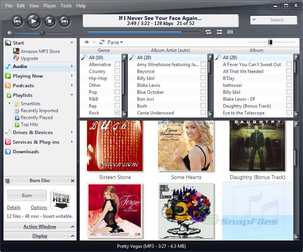303x252 pixels.
Task: Stop playback with the stop button
Action: (x=50, y=21)
